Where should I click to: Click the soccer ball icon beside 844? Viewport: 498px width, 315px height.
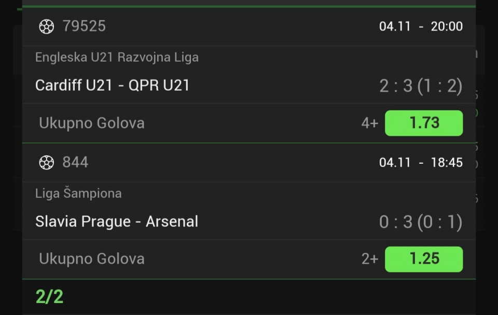47,163
